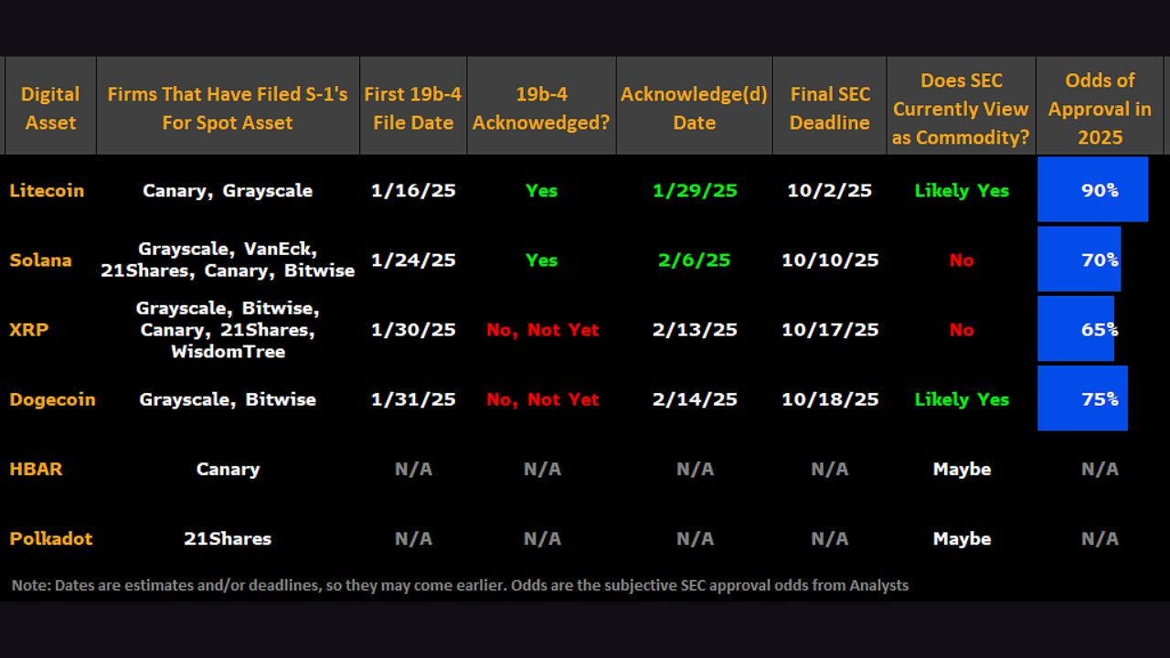Click the 70% approval odds bar
1170x658 pixels.
[1079, 259]
